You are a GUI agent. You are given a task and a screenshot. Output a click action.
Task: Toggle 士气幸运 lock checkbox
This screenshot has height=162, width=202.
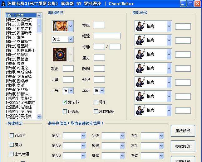(12, 154)
